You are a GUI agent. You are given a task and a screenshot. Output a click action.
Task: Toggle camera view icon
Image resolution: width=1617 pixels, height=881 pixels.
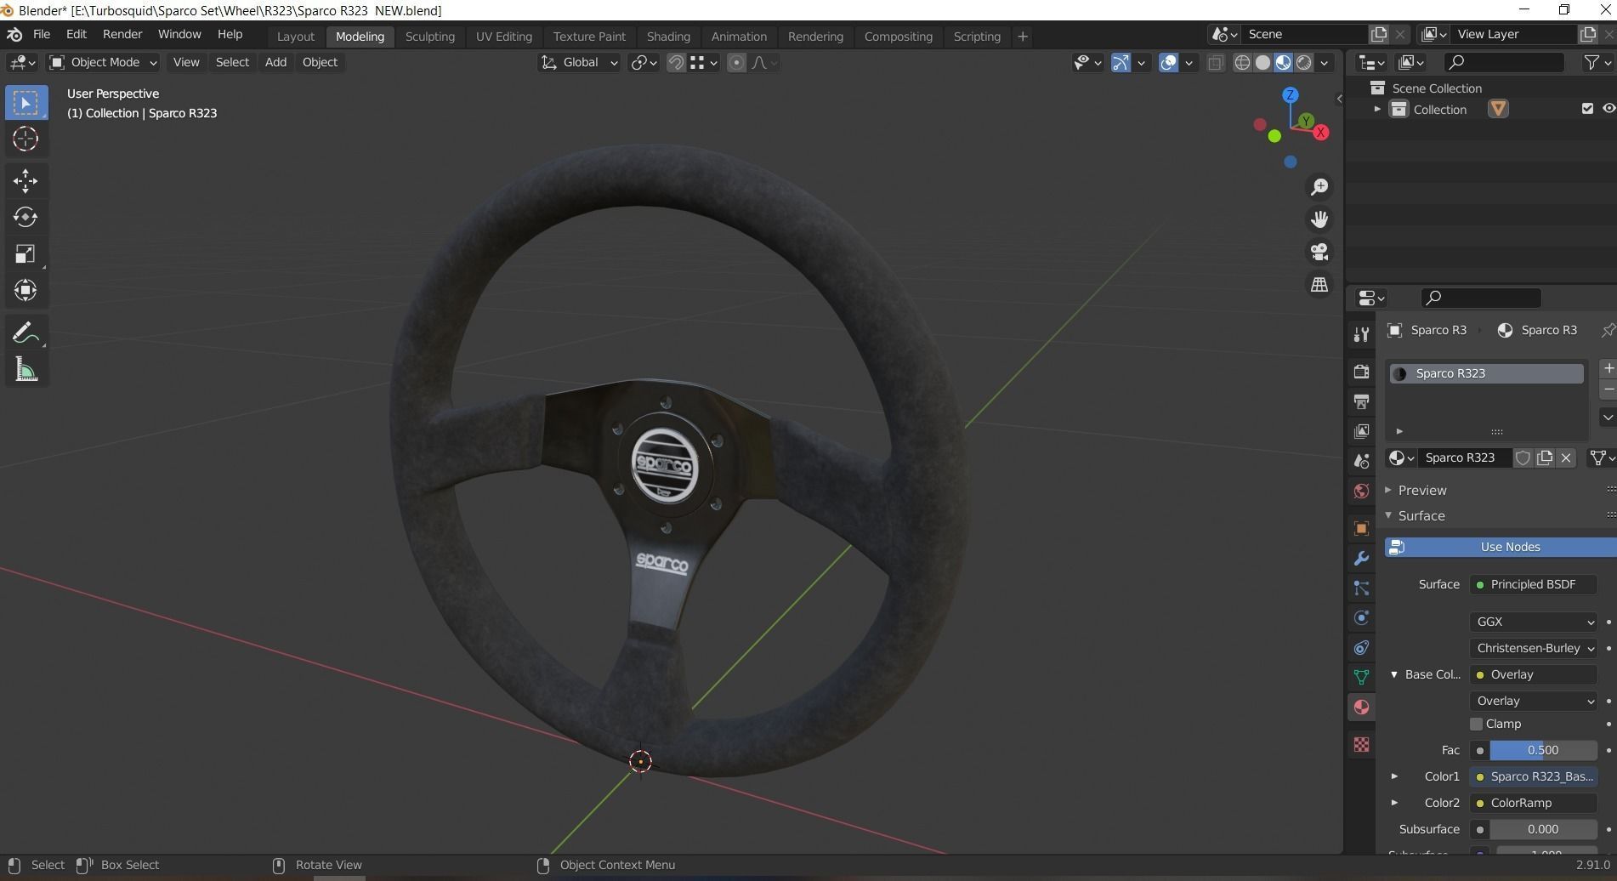pos(1319,252)
